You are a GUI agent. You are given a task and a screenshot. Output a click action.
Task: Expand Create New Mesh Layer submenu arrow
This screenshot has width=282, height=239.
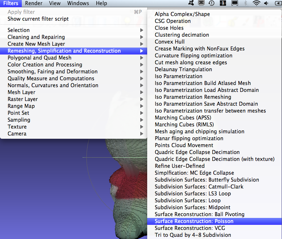pos(142,44)
